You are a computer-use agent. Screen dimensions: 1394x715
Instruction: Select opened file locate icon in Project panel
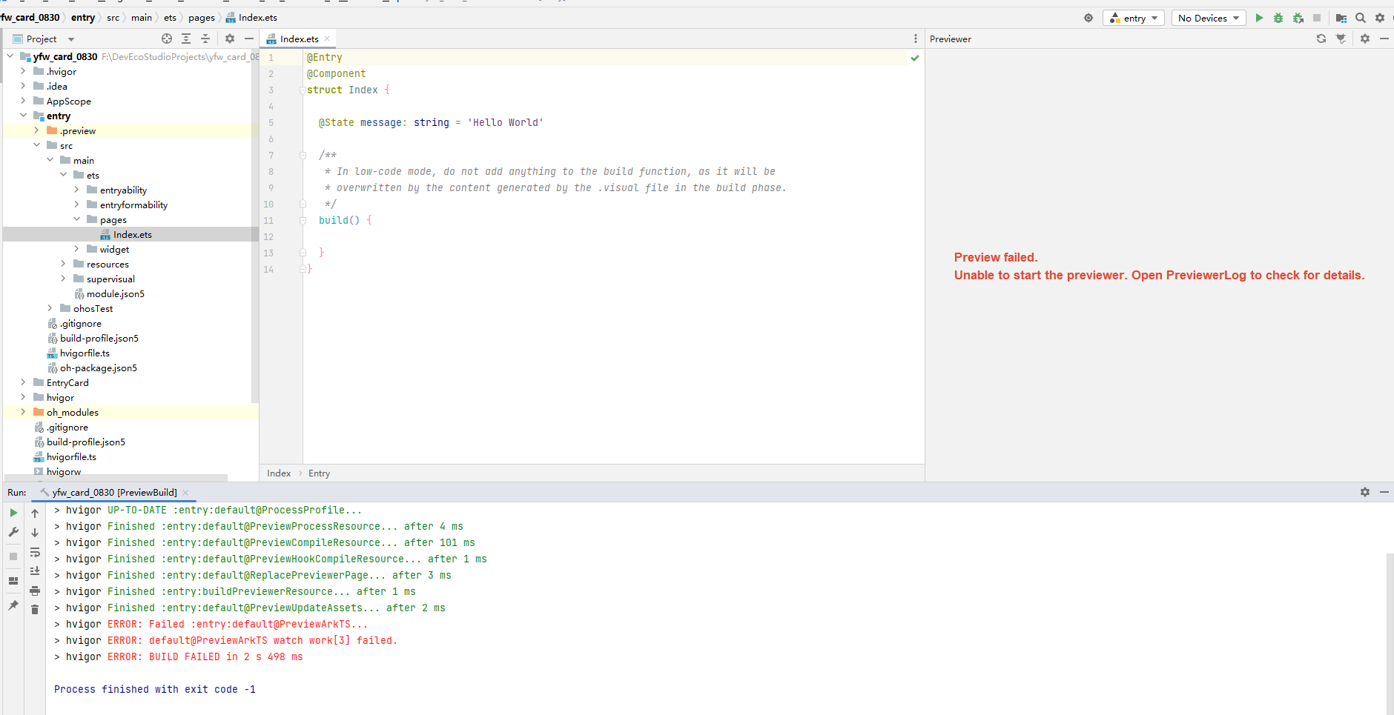pyautogui.click(x=167, y=39)
